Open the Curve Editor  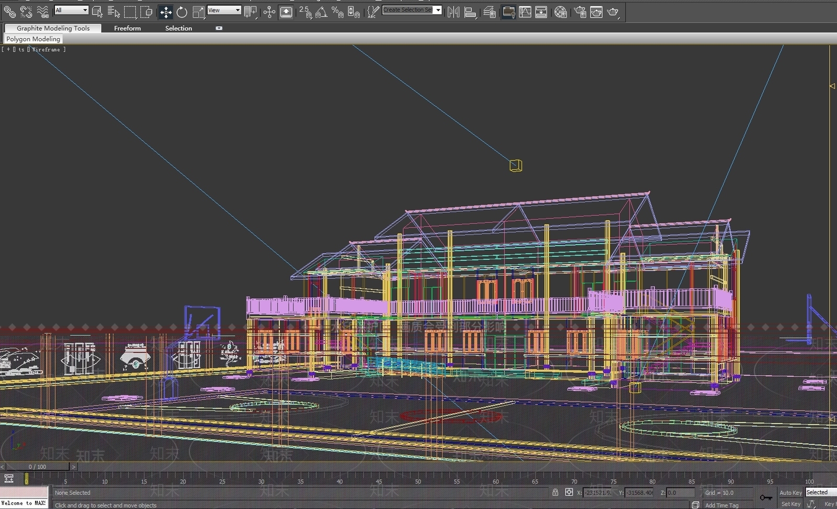tap(525, 12)
